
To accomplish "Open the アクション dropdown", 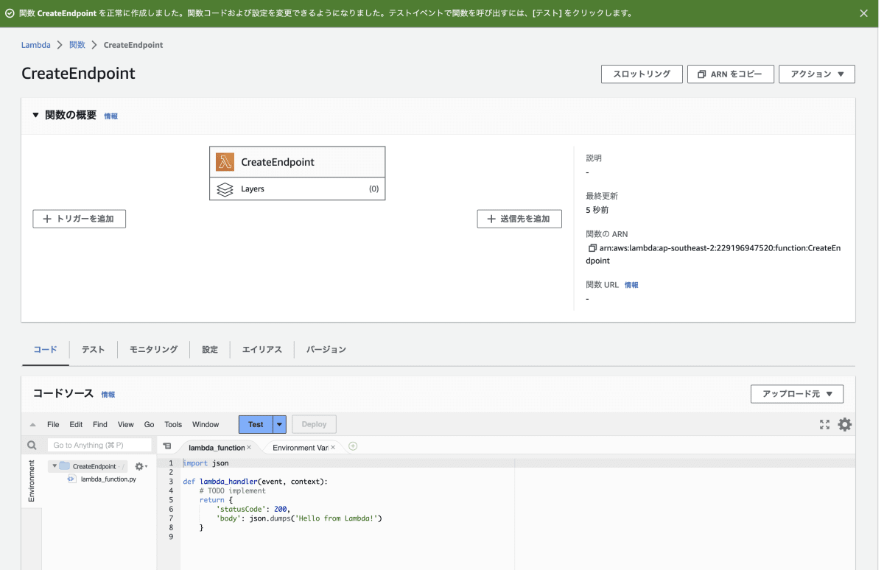I will pos(816,74).
